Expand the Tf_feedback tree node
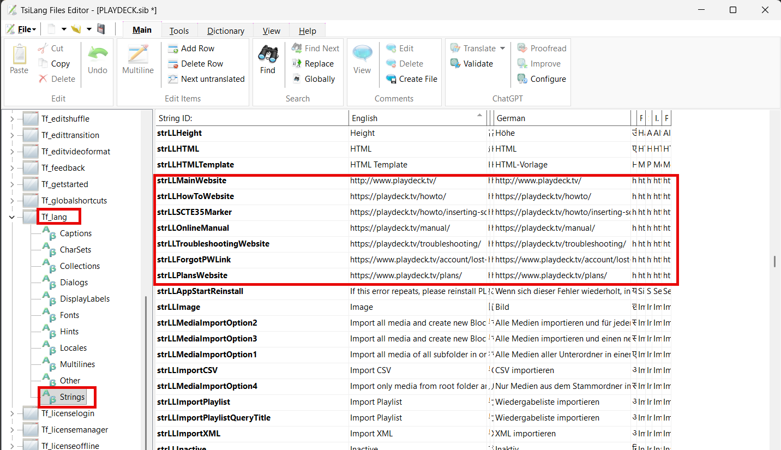781x450 pixels. tap(13, 168)
